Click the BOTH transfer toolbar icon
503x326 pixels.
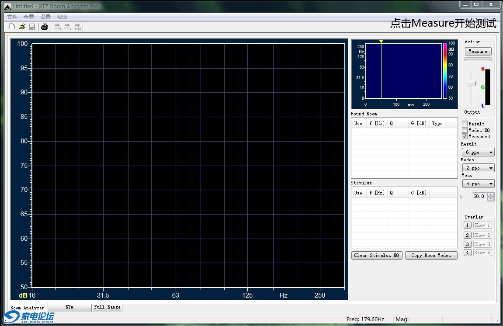77,27
